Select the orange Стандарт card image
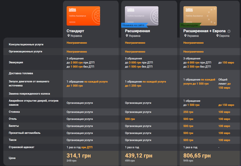 click(x=83, y=16)
